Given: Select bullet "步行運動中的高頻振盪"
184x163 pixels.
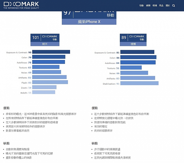Looking at the screenshot, I should click(x=107, y=149).
